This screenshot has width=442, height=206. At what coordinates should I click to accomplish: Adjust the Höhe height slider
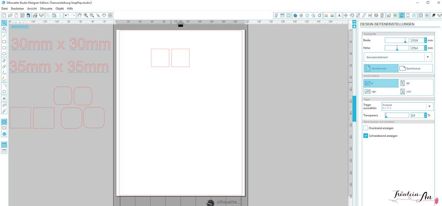pos(397,48)
